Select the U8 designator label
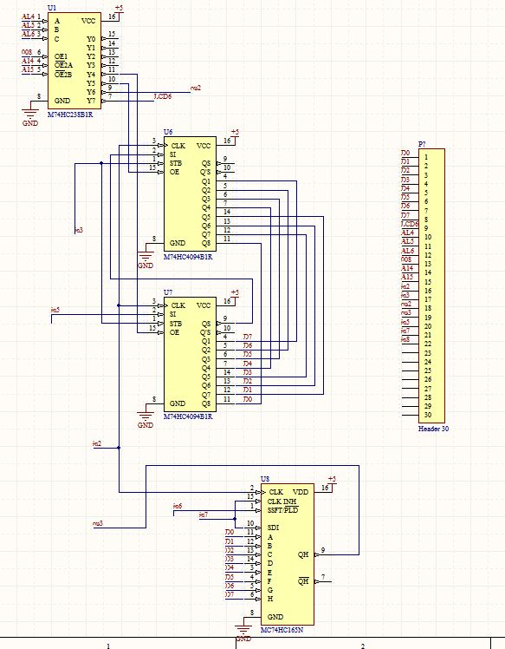Viewport: 505px width, 649px height. click(x=265, y=479)
